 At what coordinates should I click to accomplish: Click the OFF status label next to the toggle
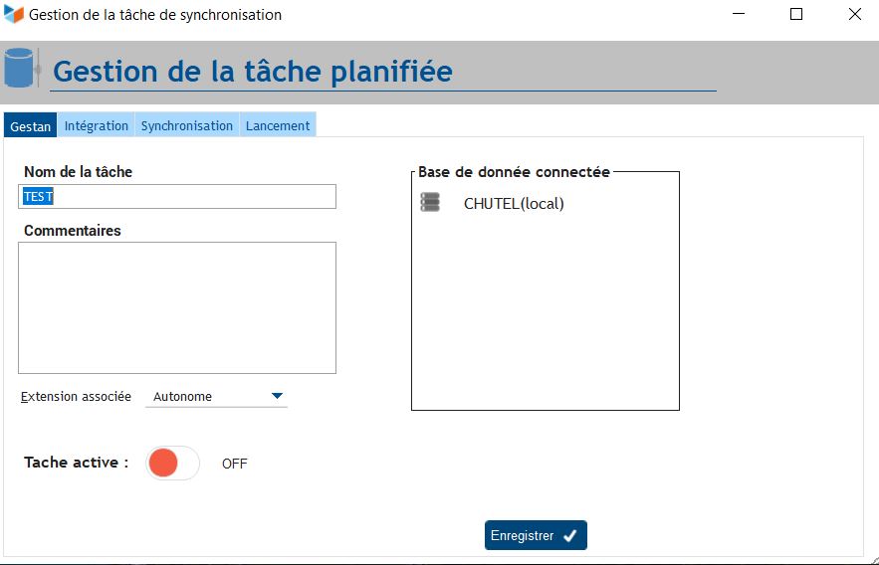click(234, 464)
